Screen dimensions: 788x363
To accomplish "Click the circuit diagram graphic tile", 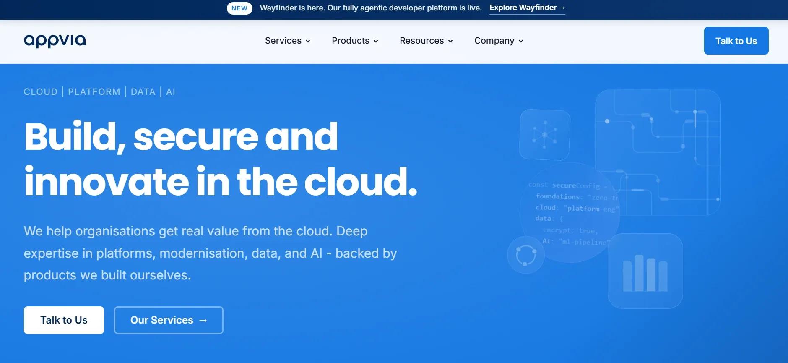I will (x=658, y=152).
